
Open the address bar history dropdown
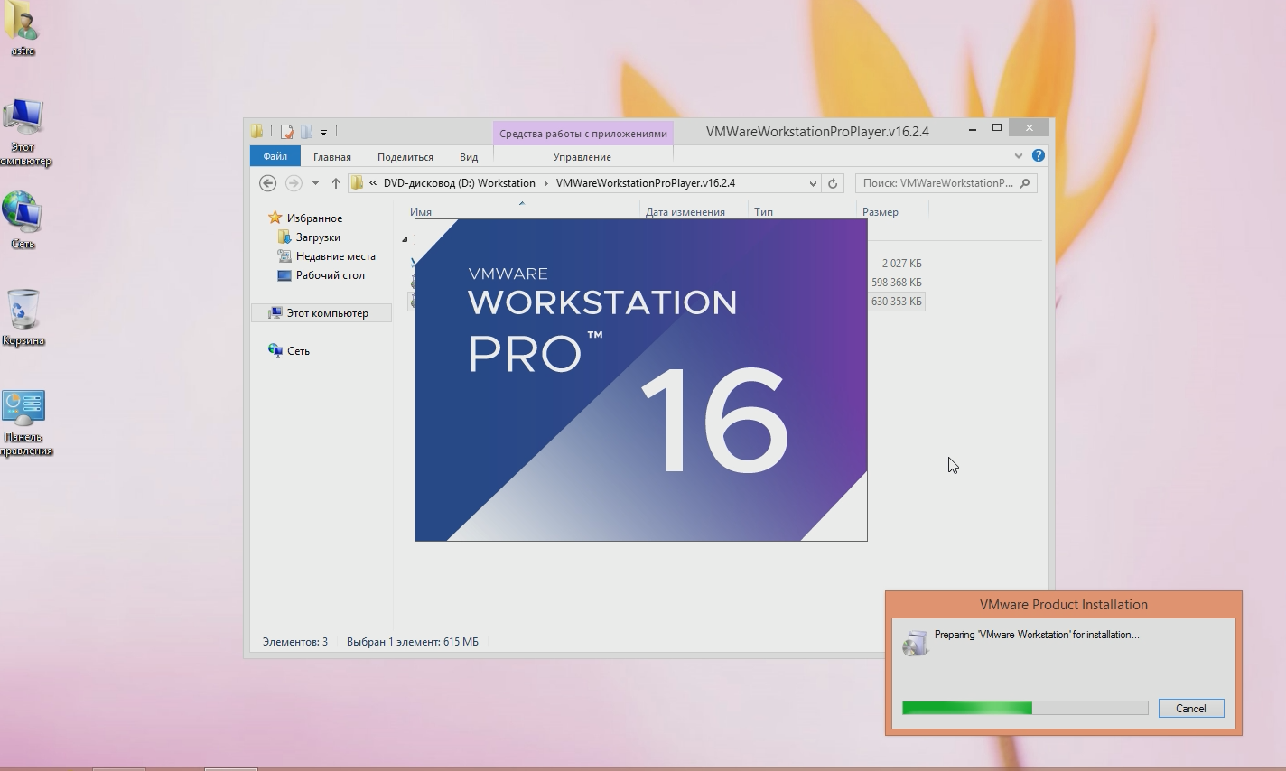tap(813, 183)
